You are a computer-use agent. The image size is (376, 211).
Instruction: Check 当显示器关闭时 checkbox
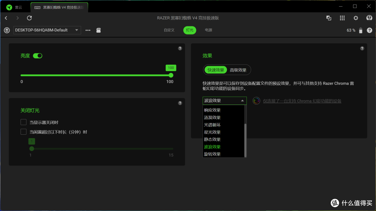pos(24,122)
